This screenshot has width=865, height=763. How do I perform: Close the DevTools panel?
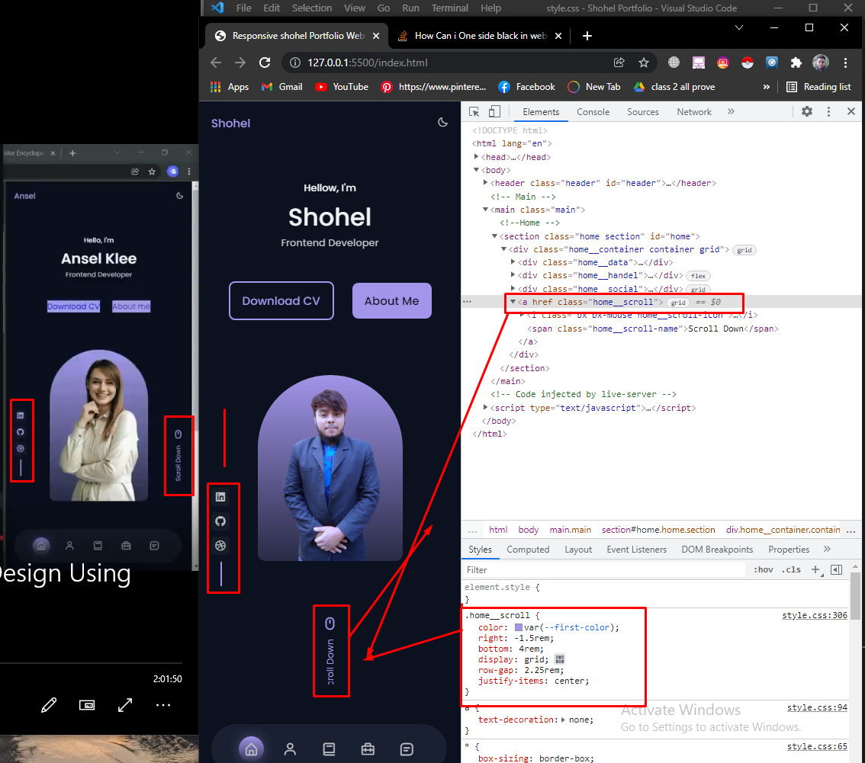point(851,112)
